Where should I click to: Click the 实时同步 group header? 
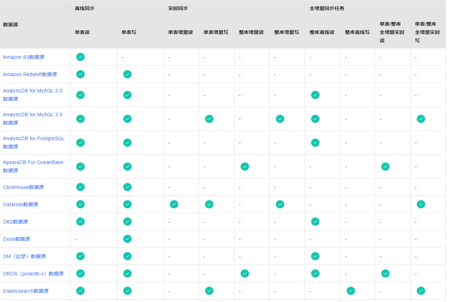pos(178,8)
